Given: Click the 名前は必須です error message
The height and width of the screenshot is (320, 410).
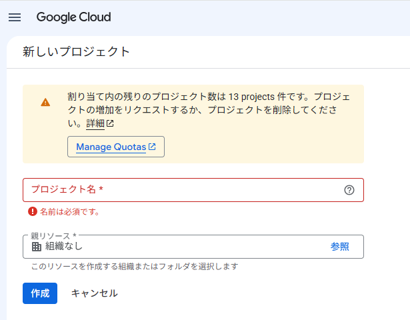Looking at the screenshot, I should click(69, 211).
